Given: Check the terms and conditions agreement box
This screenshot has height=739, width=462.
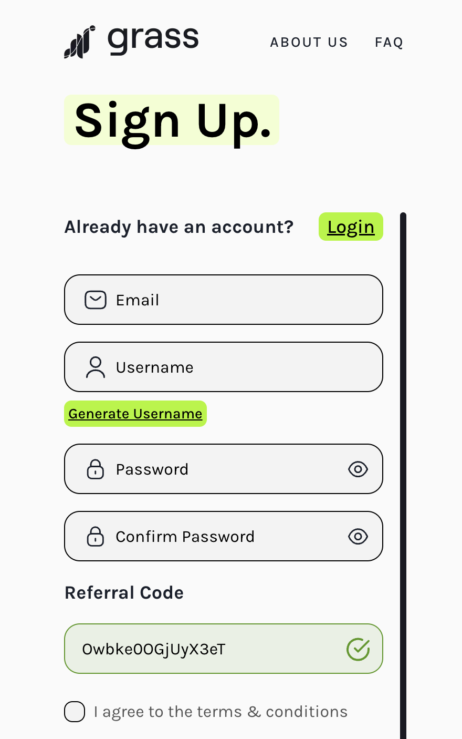Looking at the screenshot, I should click(x=75, y=711).
